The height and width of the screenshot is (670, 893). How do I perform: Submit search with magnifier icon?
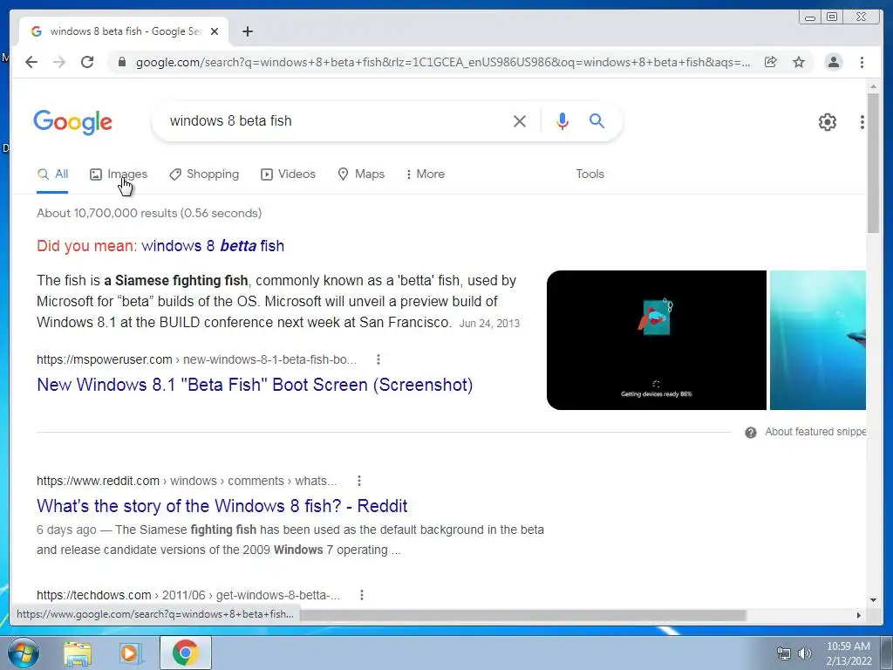(x=596, y=120)
